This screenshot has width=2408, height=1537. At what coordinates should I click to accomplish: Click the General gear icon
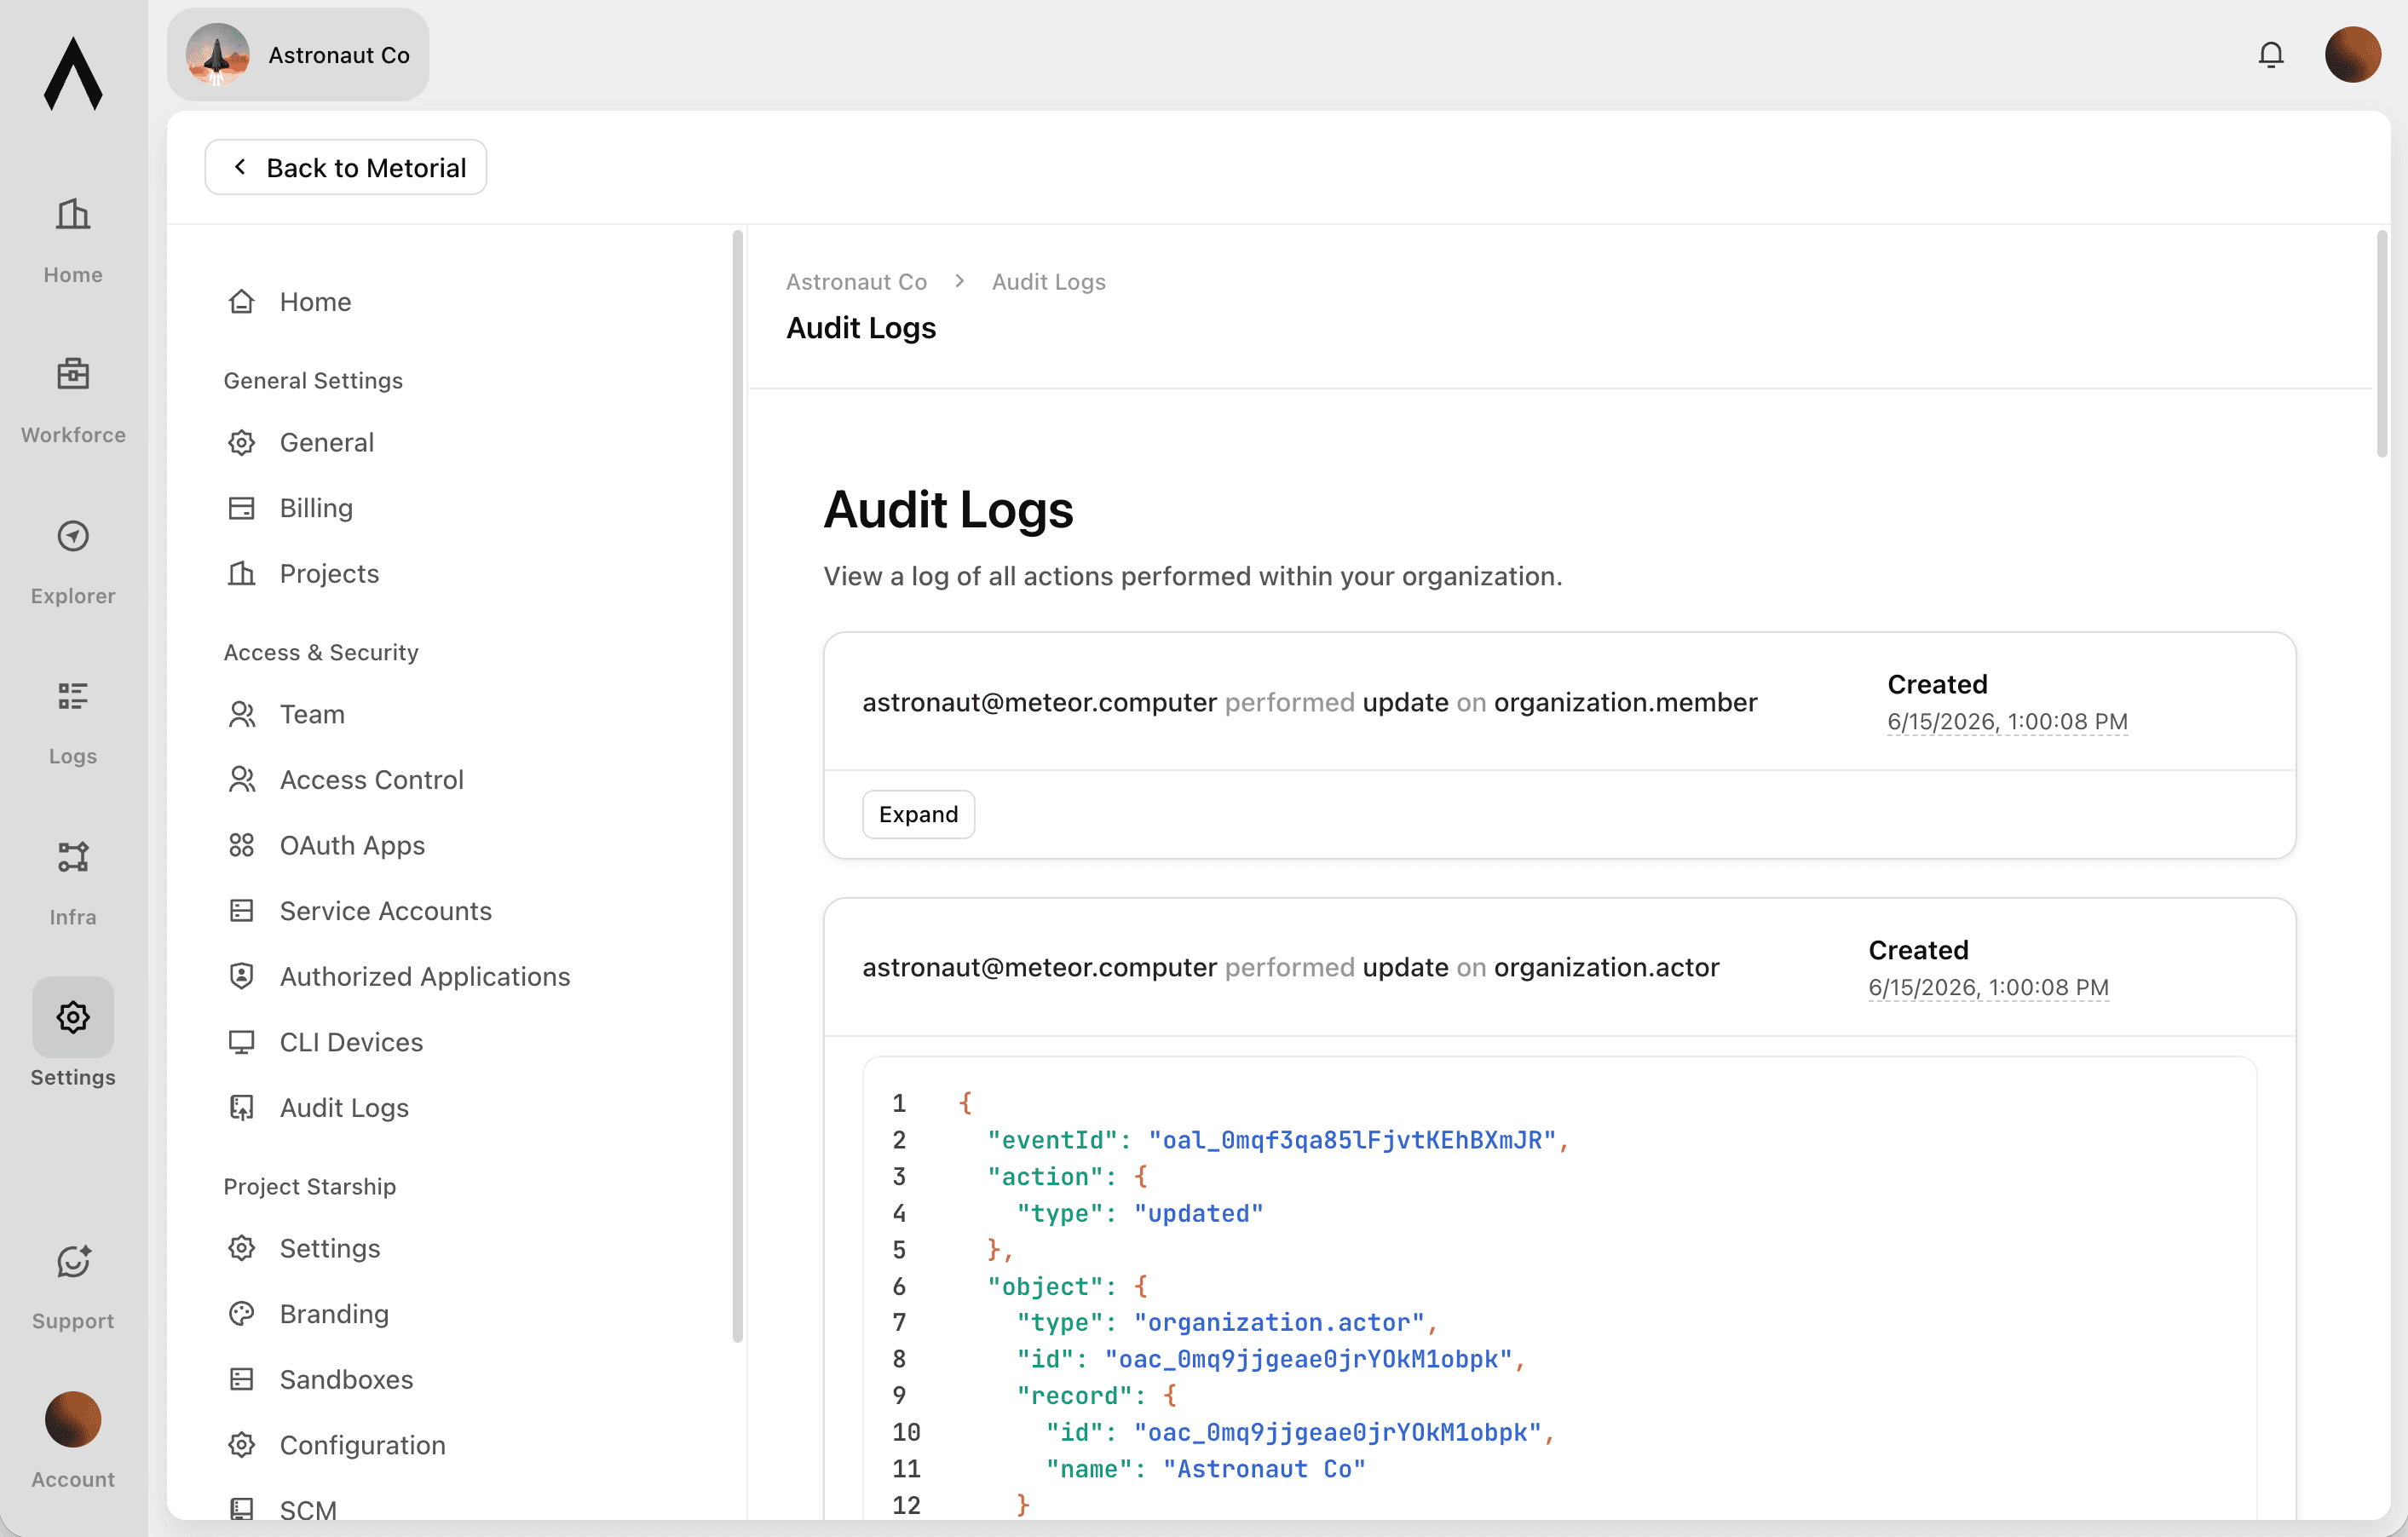[x=242, y=442]
